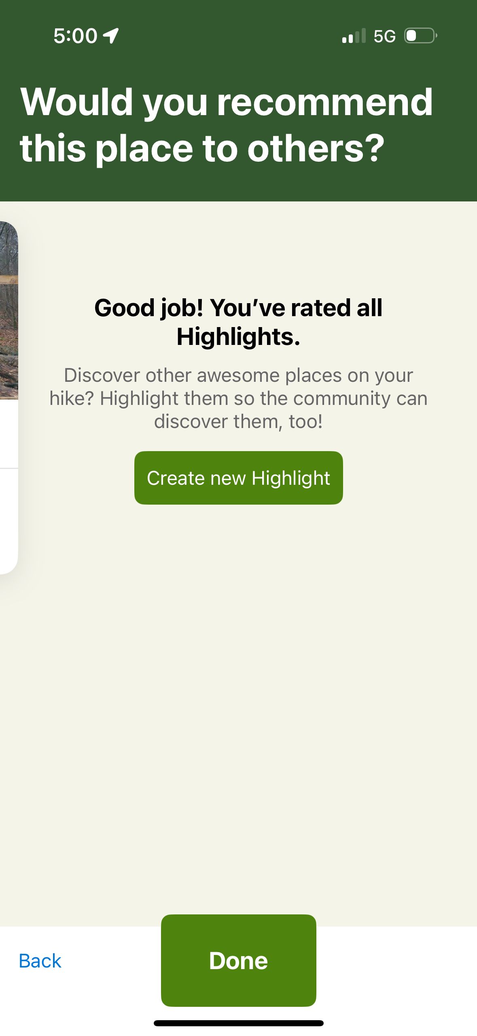Tap the empty status bar center area
The width and height of the screenshot is (477, 1036).
coord(231,36)
